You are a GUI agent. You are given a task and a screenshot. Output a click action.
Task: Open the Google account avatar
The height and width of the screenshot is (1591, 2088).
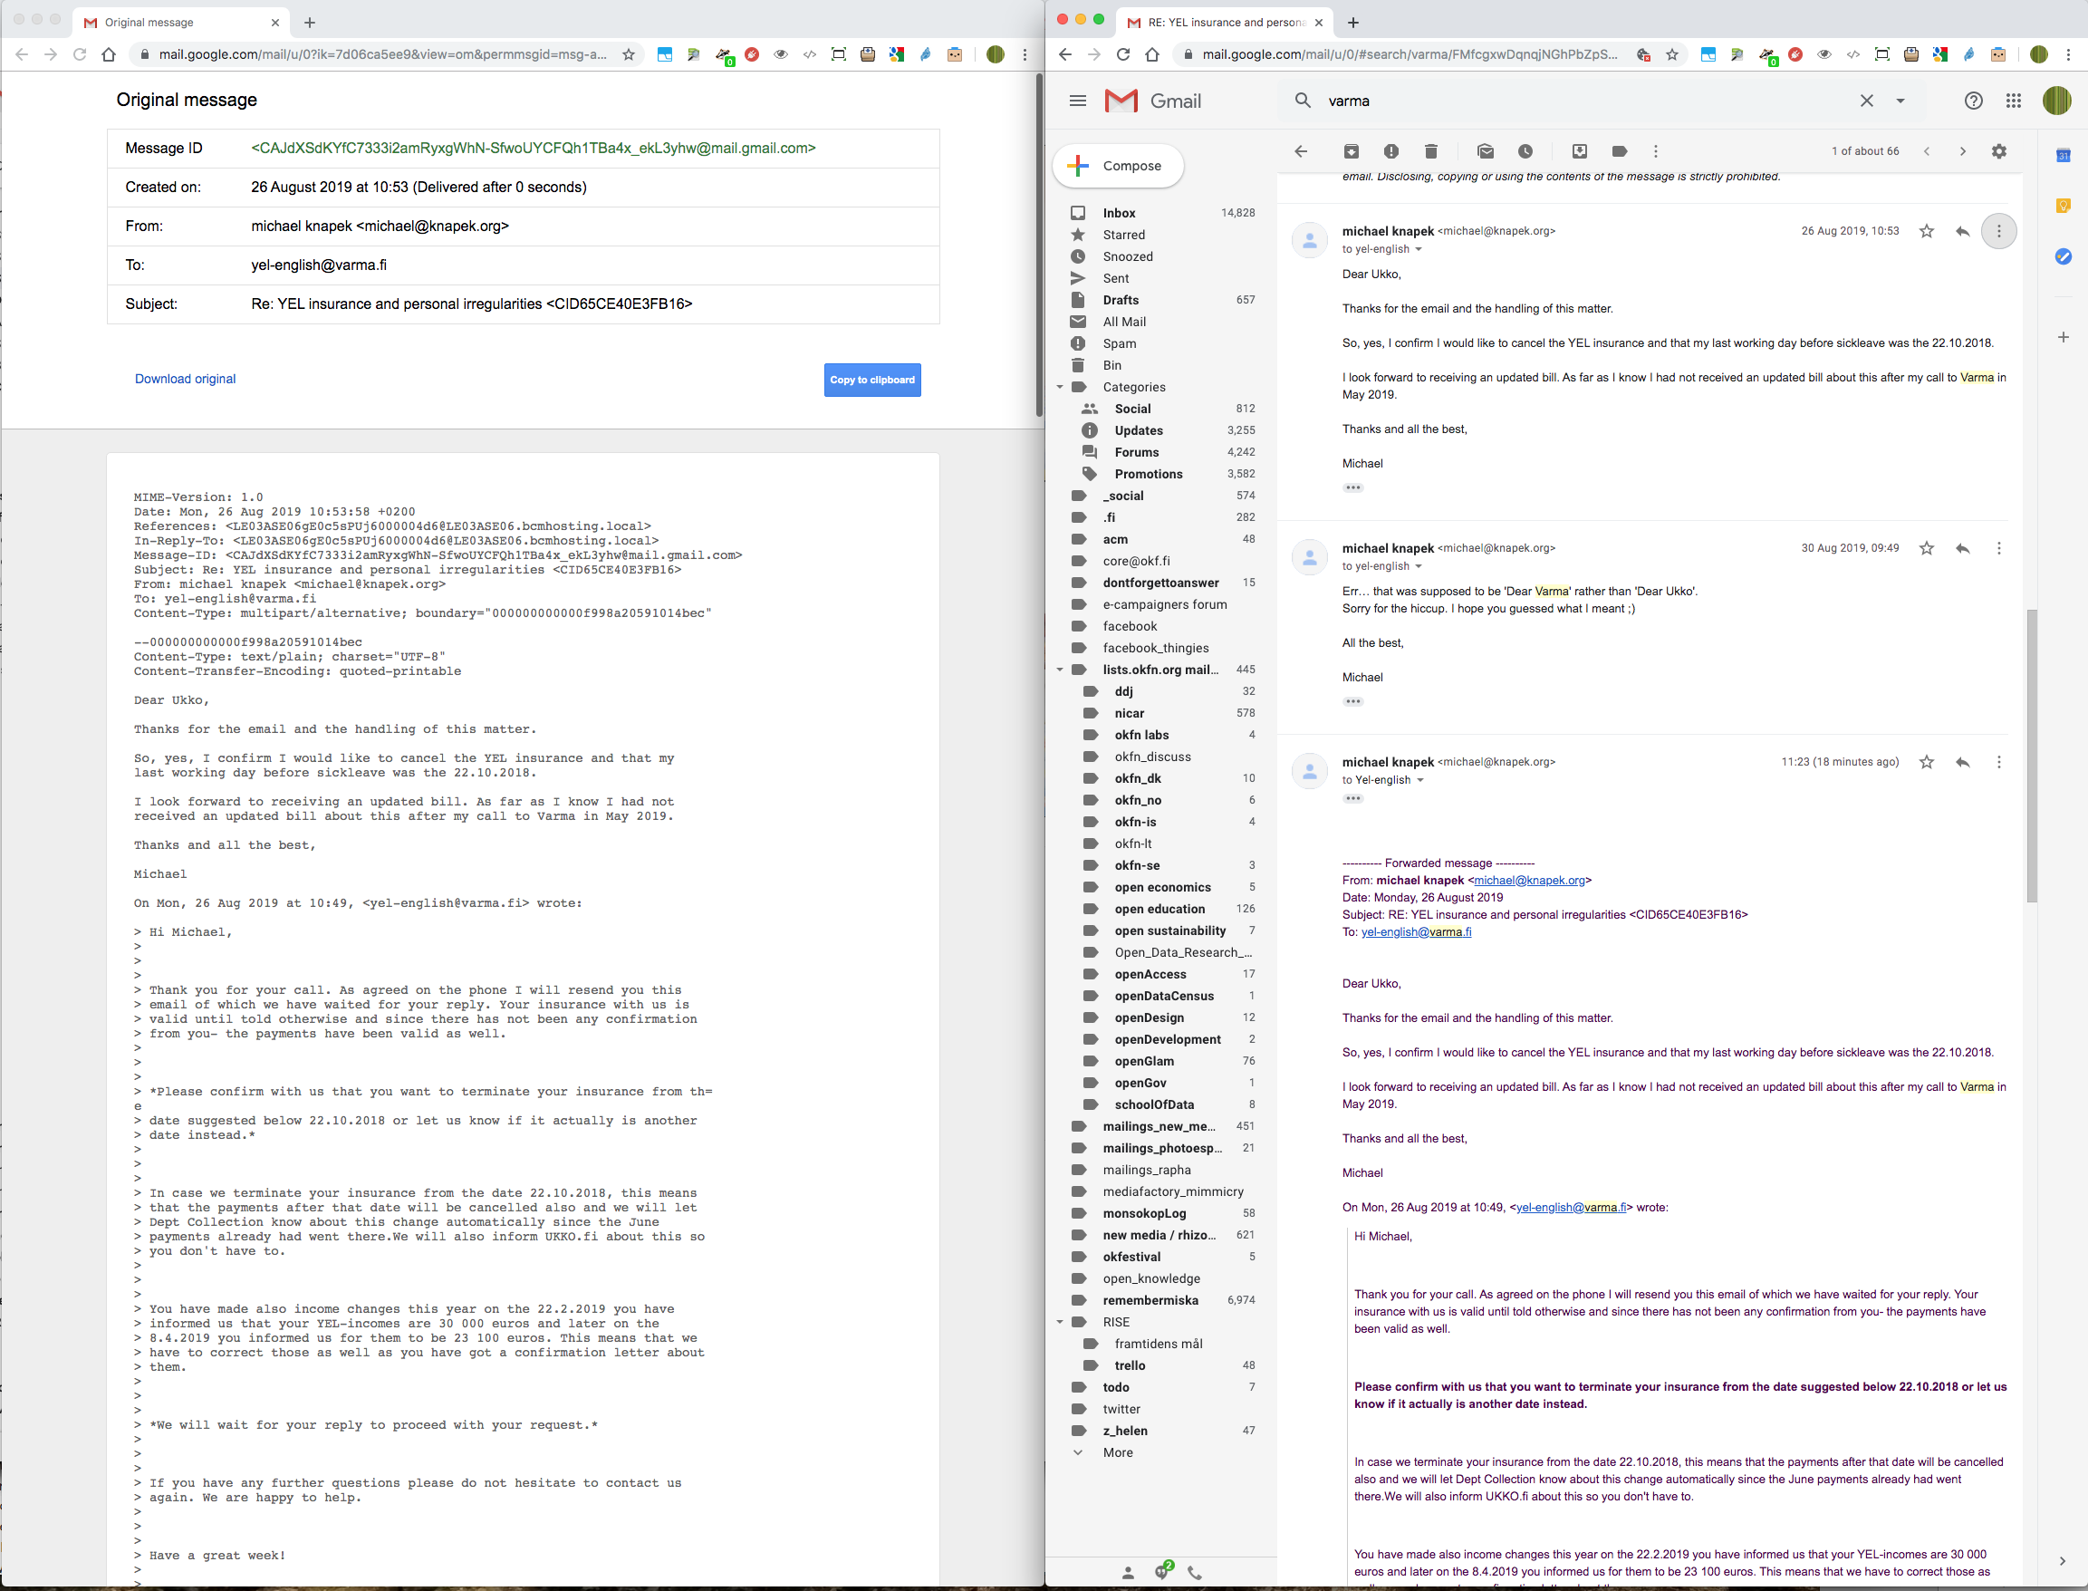click(x=2057, y=101)
